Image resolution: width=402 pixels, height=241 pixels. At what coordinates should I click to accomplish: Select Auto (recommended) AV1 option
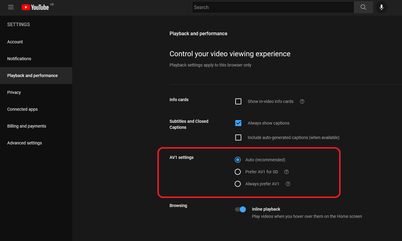[238, 160]
